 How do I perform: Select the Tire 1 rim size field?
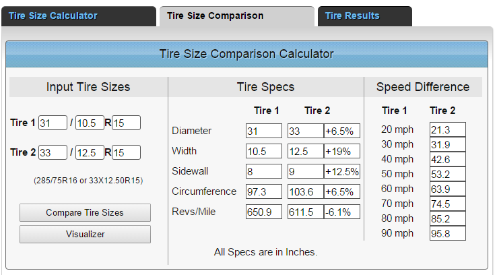126,123
